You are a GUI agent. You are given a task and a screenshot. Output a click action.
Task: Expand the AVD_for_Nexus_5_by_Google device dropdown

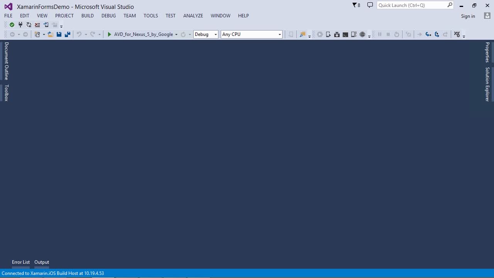(176, 34)
